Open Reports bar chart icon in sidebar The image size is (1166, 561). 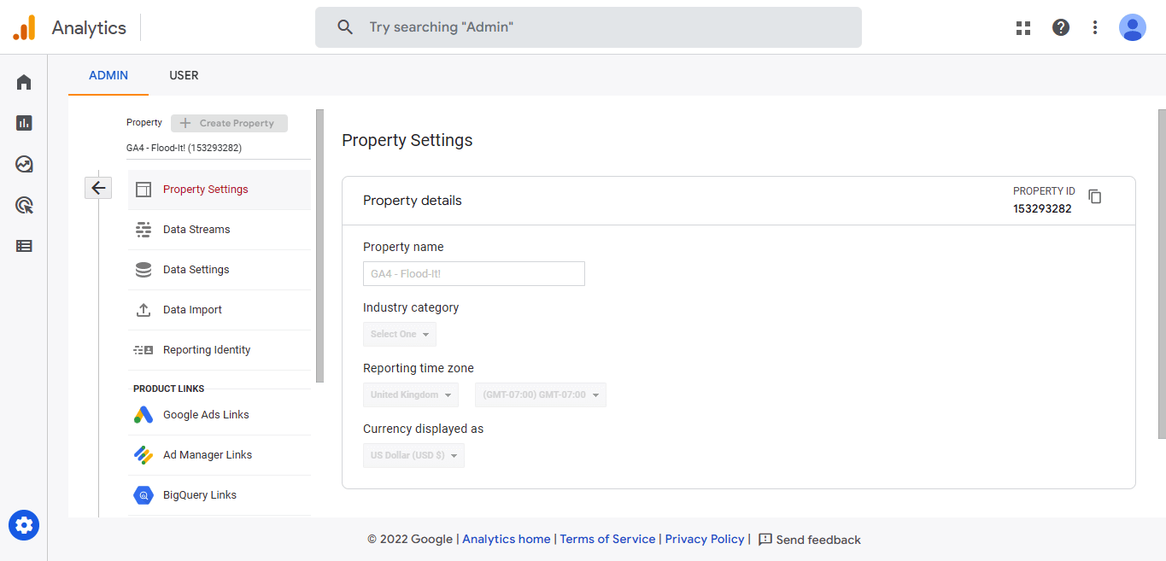[x=24, y=123]
